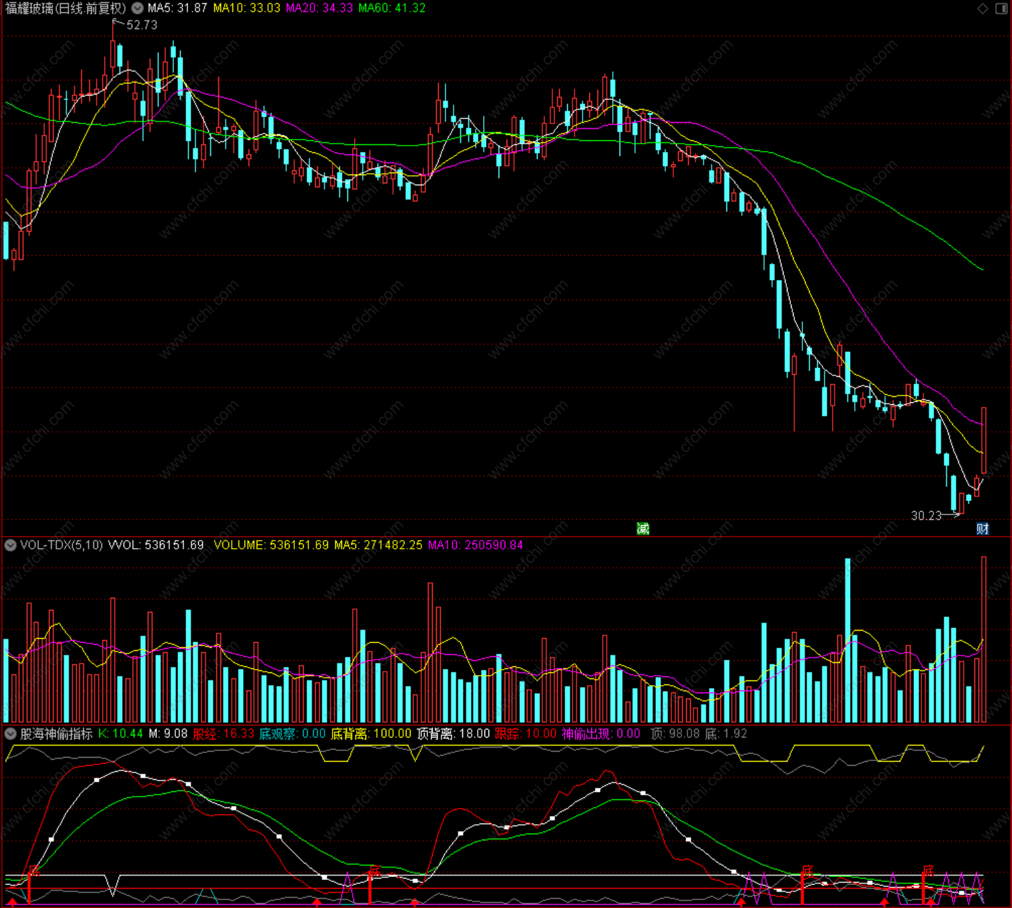This screenshot has width=1012, height=908.
Task: Open dropdown beside 福耀玻璃 chart title
Action: tap(137, 9)
